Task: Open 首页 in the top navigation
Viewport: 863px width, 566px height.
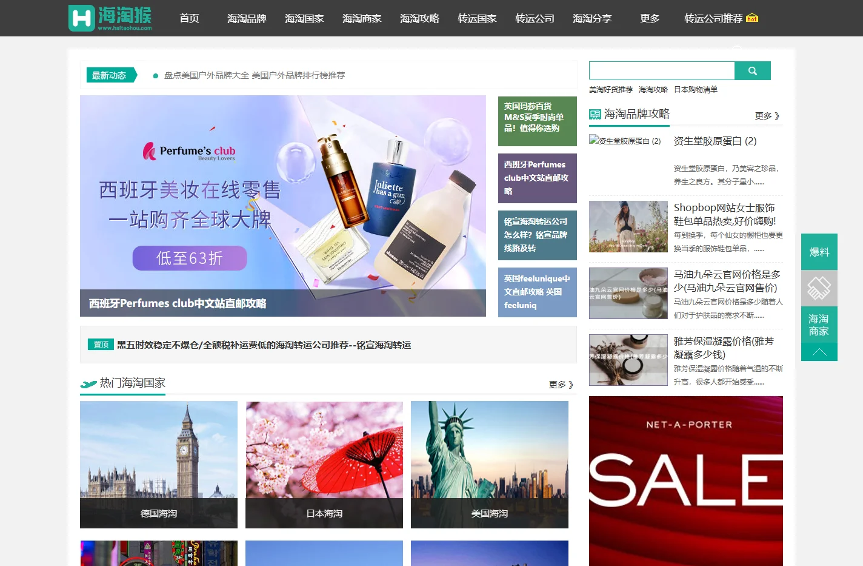Action: [189, 18]
